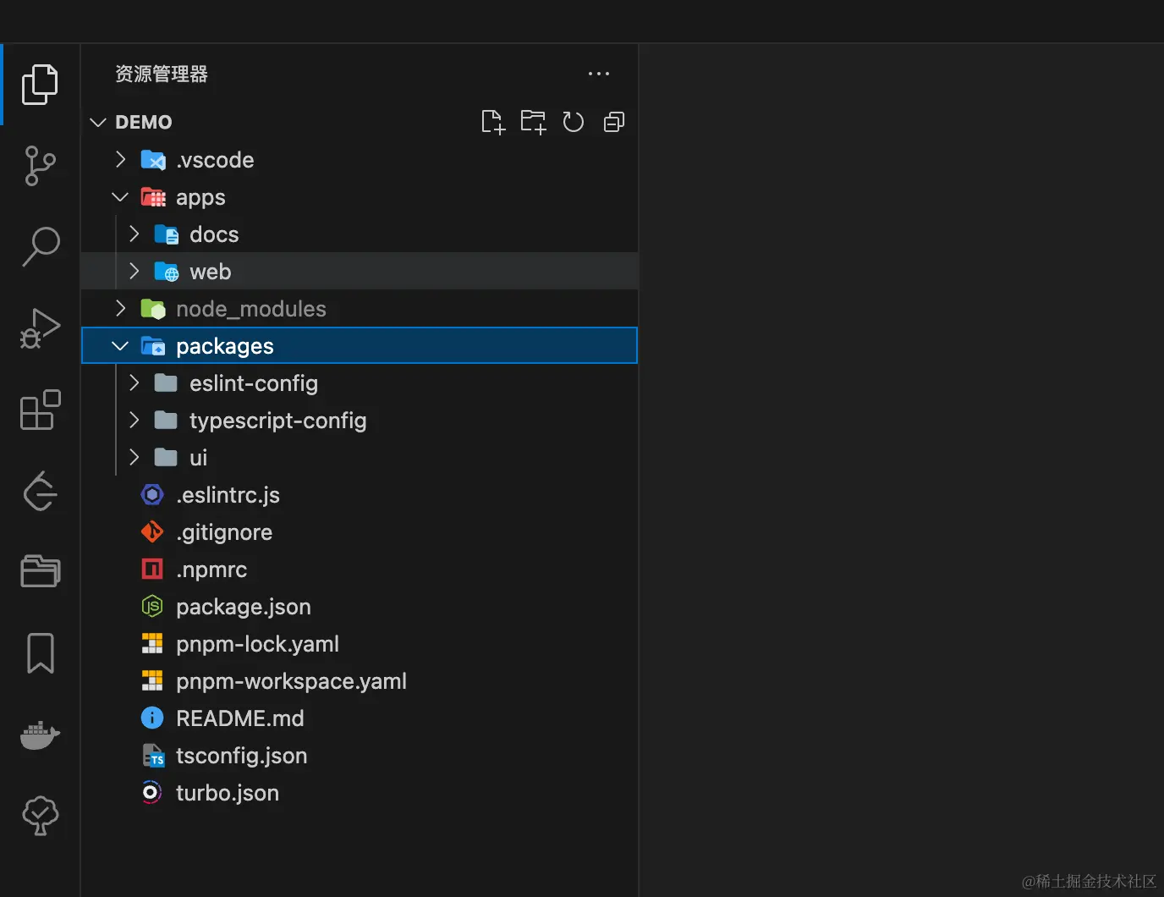Select the 'node_modules' folder name

coord(251,309)
